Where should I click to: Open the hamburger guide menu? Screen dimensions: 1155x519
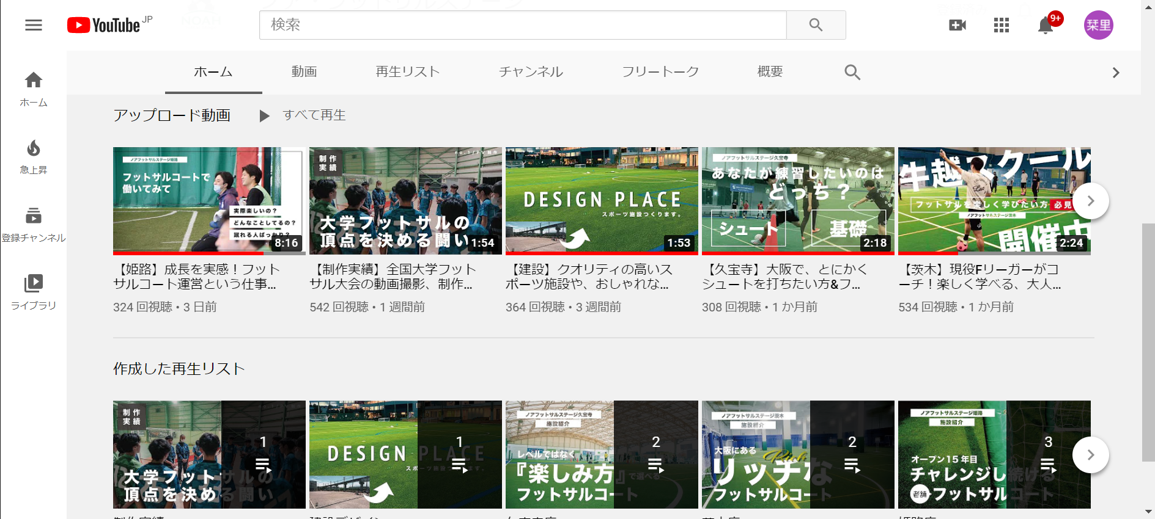[34, 25]
